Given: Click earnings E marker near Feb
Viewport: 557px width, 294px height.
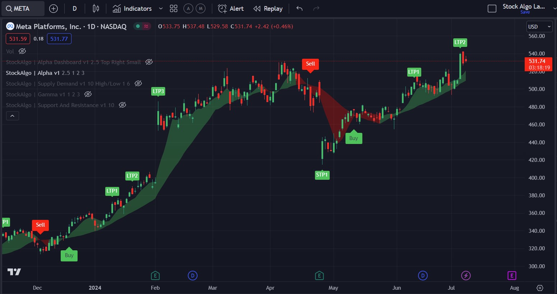Looking at the screenshot, I should [155, 275].
